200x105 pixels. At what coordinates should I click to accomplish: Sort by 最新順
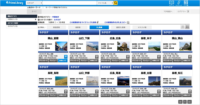pos(78,27)
